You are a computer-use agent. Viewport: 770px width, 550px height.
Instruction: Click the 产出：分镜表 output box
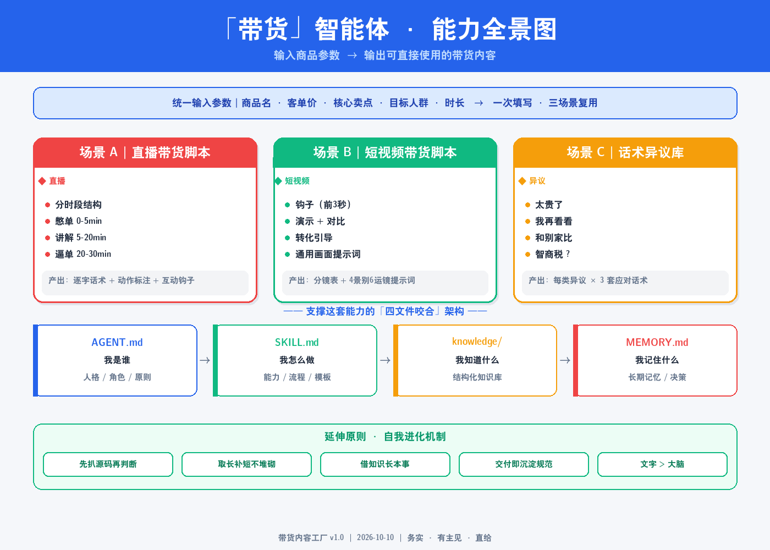click(385, 283)
